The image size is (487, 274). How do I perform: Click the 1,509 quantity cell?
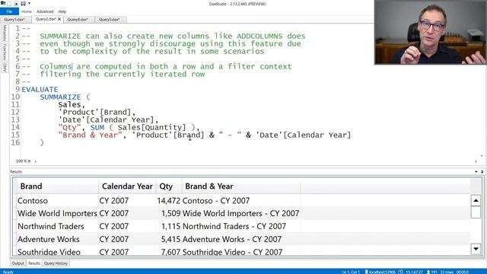coord(169,213)
